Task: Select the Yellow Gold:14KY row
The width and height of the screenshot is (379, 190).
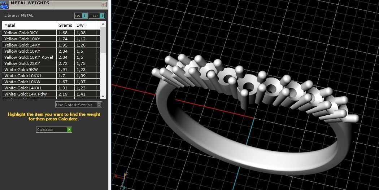Action: (x=51, y=45)
